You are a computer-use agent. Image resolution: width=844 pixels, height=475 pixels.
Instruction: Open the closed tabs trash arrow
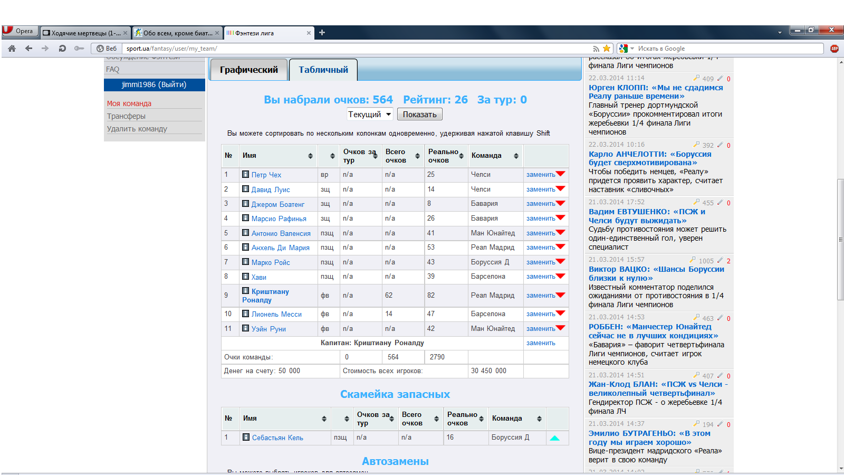pos(780,33)
